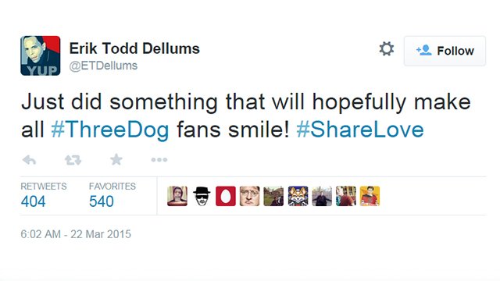The image size is (500, 281).
Task: View the 540 favorites list
Action: [x=102, y=201]
